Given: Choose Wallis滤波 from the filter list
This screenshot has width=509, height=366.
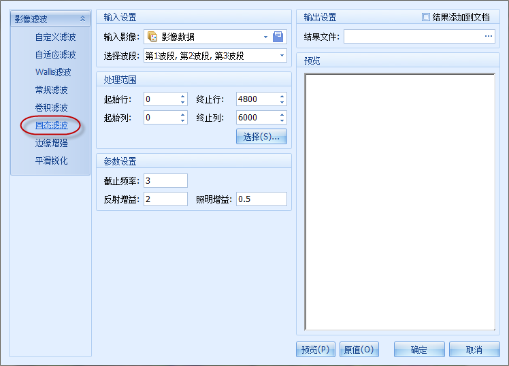Looking at the screenshot, I should click(x=53, y=72).
